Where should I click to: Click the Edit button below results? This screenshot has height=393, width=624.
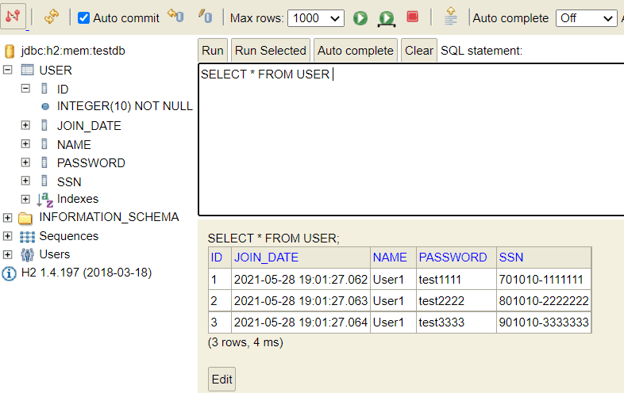222,380
